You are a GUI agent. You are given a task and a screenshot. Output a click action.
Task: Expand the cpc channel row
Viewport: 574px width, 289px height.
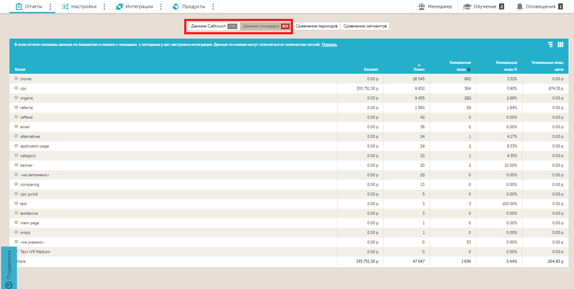click(16, 88)
